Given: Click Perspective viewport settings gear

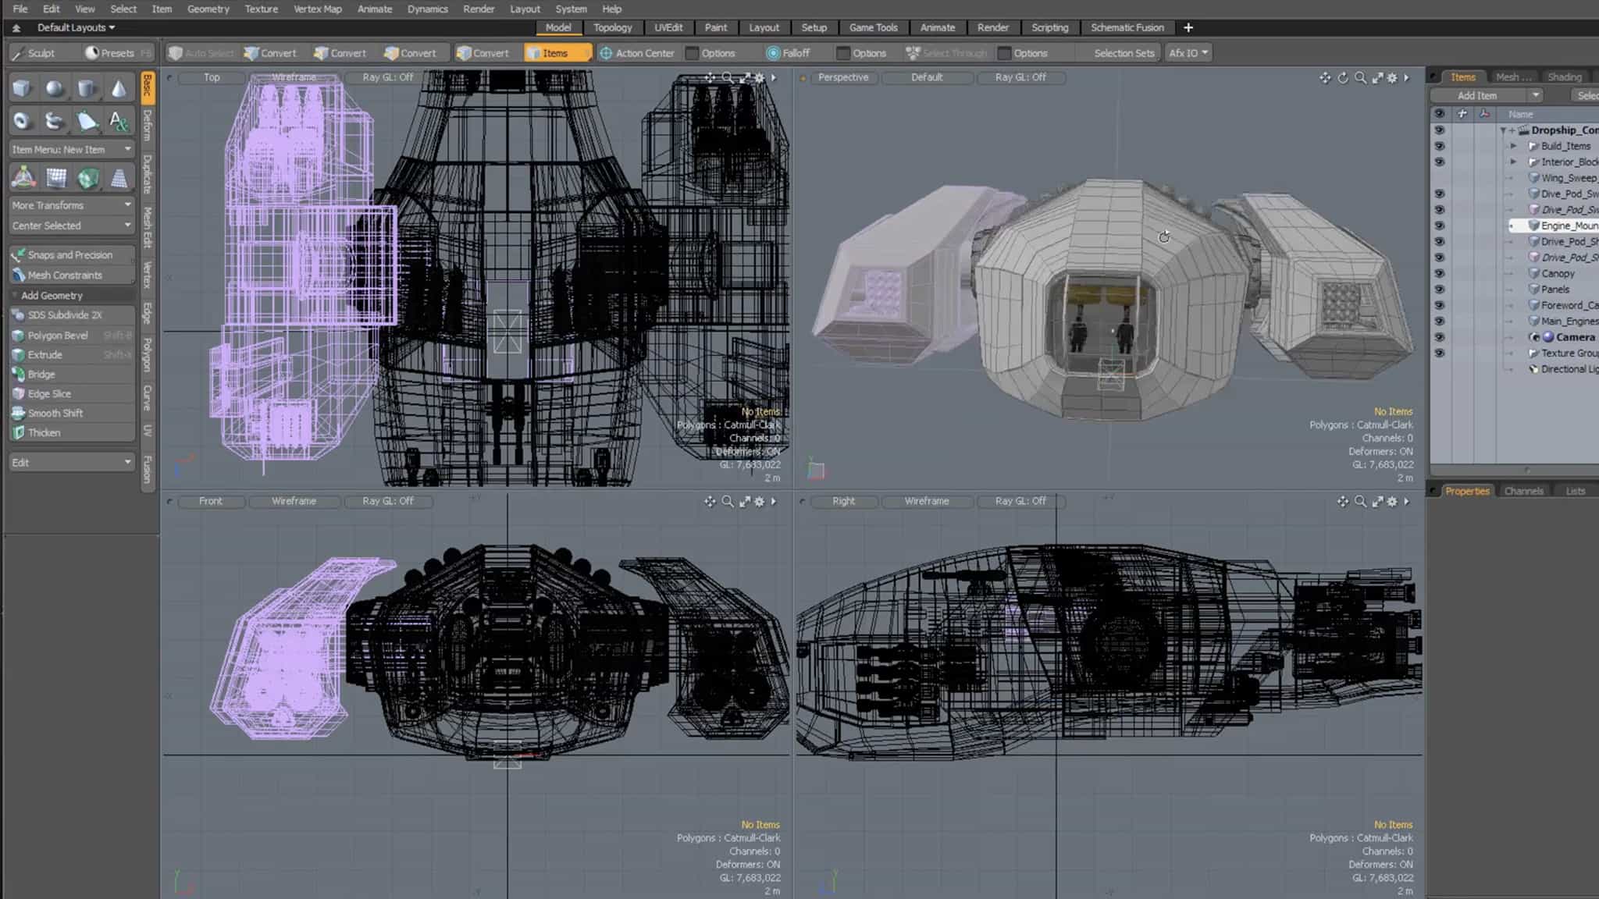Looking at the screenshot, I should point(1392,78).
